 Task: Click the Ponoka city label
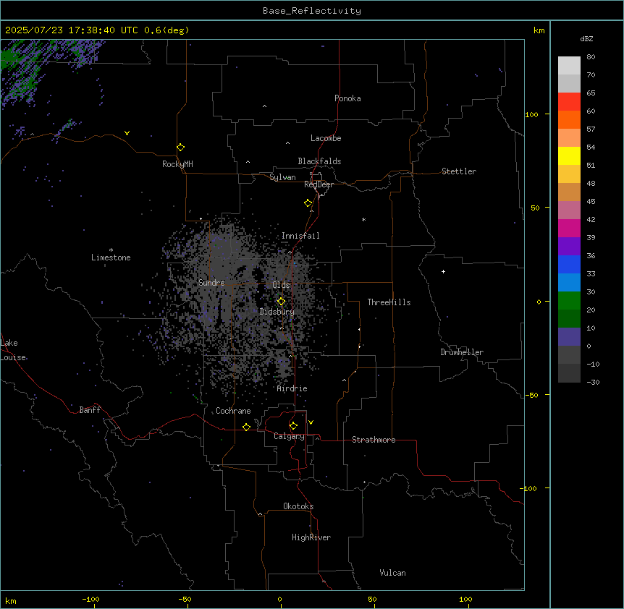(x=347, y=98)
